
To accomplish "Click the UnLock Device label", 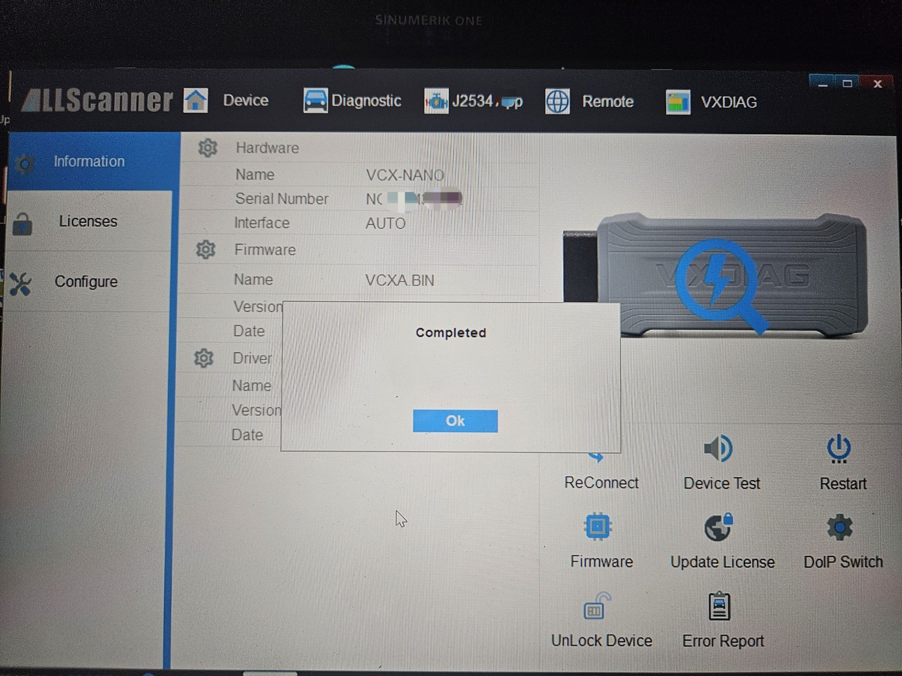I will pyautogui.click(x=602, y=640).
